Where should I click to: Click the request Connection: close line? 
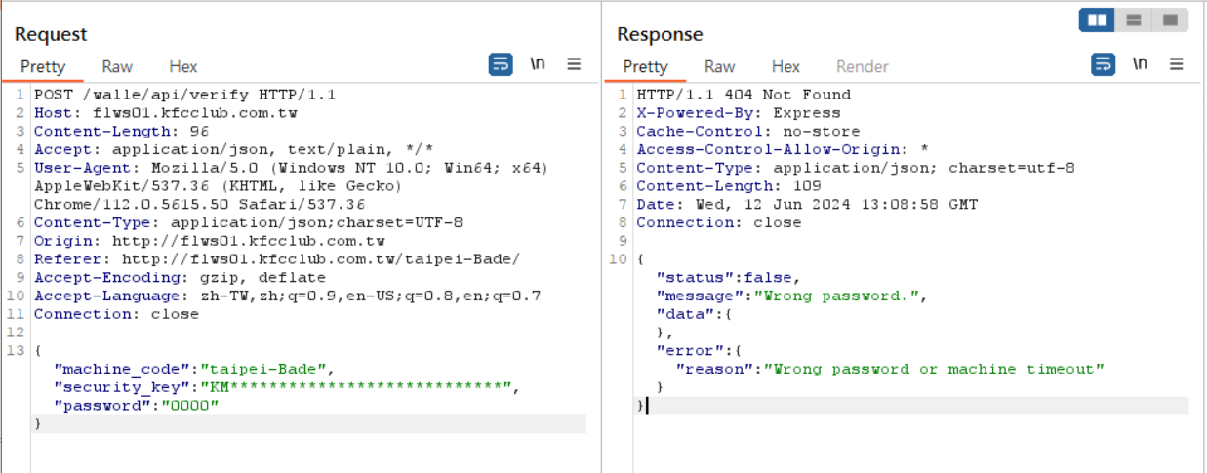(x=116, y=314)
